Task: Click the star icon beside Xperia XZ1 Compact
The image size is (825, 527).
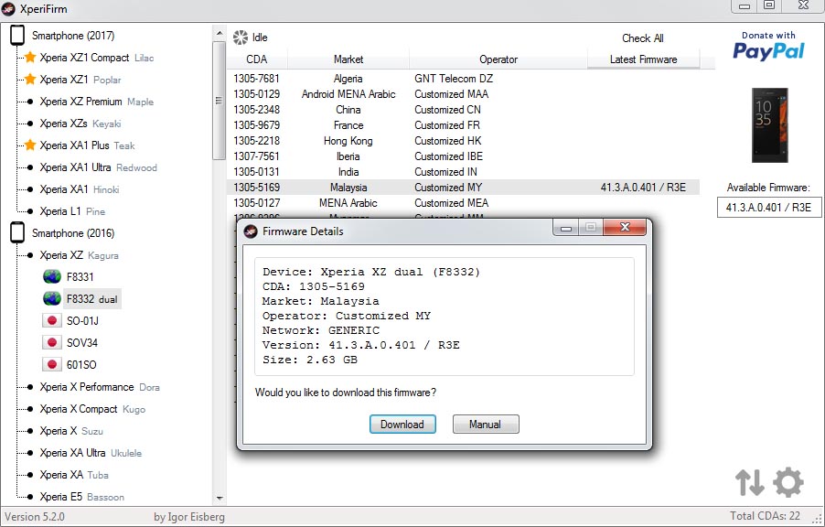Action: click(30, 57)
